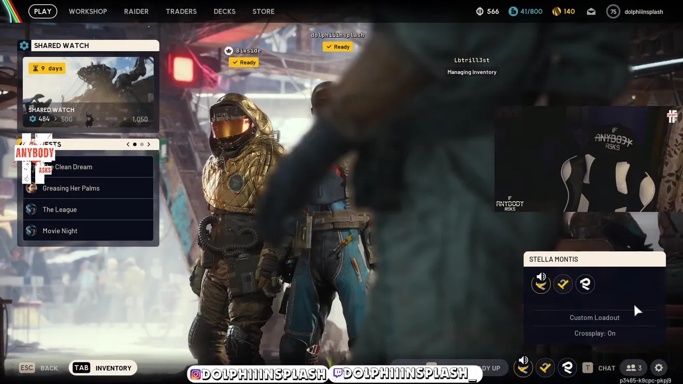Select white R emblem in Stella Montis panel
The height and width of the screenshot is (384, 683).
tap(585, 284)
